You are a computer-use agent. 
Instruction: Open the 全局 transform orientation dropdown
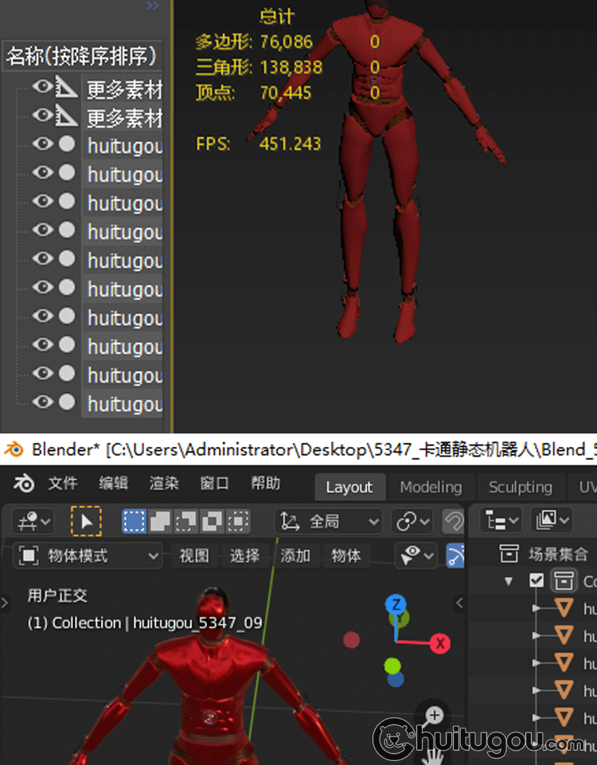click(330, 522)
